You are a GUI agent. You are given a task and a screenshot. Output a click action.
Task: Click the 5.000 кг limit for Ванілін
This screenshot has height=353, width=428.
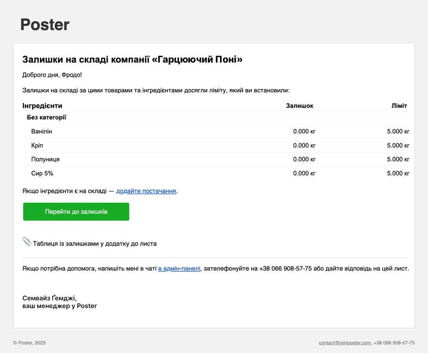point(398,131)
